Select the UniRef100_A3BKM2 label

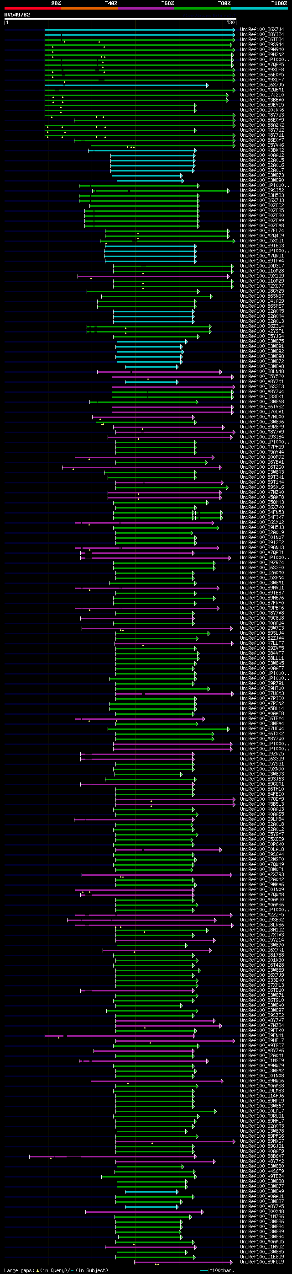(262, 150)
